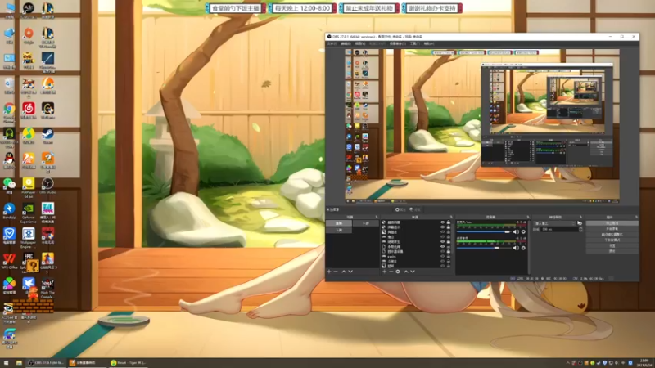Open Windows Start menu
The image size is (655, 368).
[7, 362]
